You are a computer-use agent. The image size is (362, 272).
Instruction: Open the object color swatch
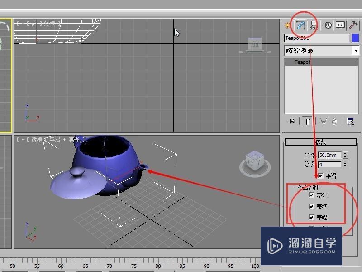tap(356, 38)
